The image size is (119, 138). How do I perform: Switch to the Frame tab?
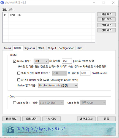7,48
